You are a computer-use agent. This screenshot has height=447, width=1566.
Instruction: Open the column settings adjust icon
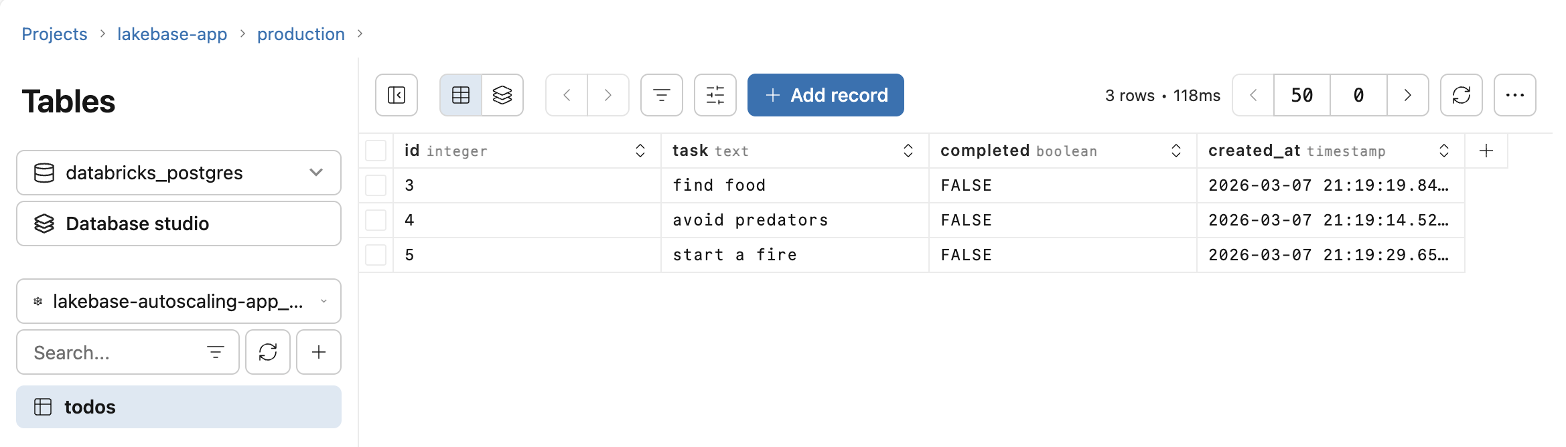click(x=715, y=95)
